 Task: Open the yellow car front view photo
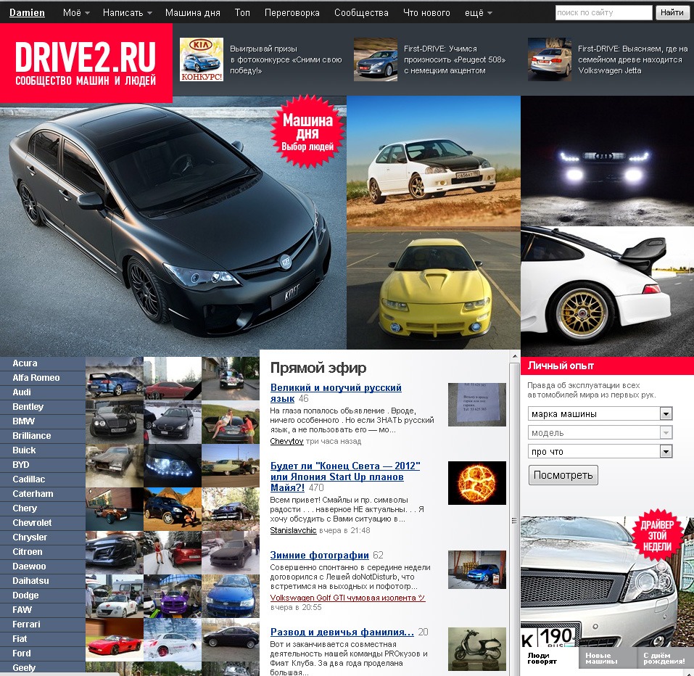[x=434, y=290]
